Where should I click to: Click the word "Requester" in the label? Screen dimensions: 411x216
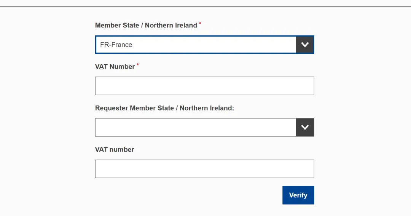point(112,108)
